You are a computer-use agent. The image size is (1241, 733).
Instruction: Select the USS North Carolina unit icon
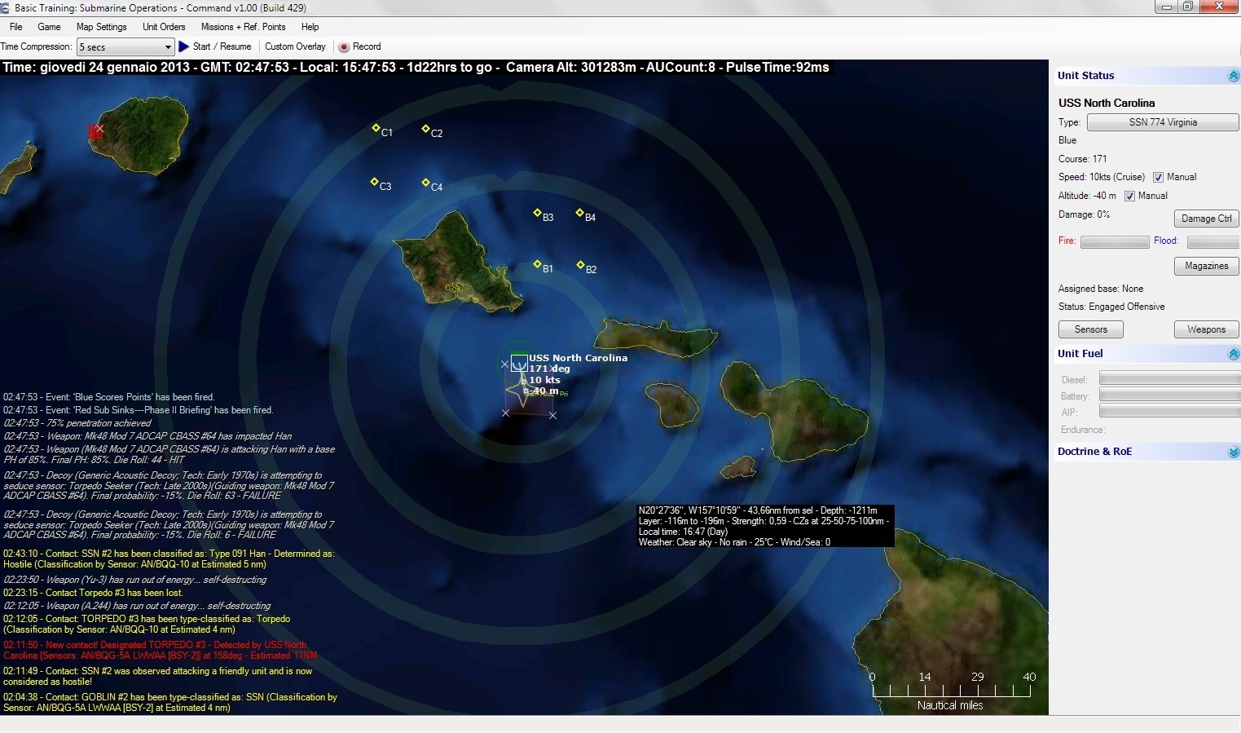coord(519,363)
